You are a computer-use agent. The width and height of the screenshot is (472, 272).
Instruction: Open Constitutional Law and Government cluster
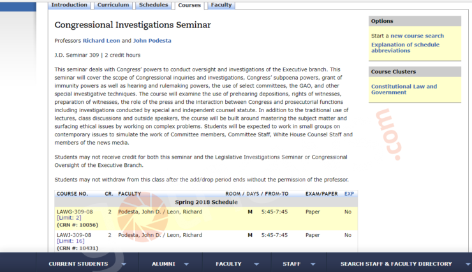(404, 89)
